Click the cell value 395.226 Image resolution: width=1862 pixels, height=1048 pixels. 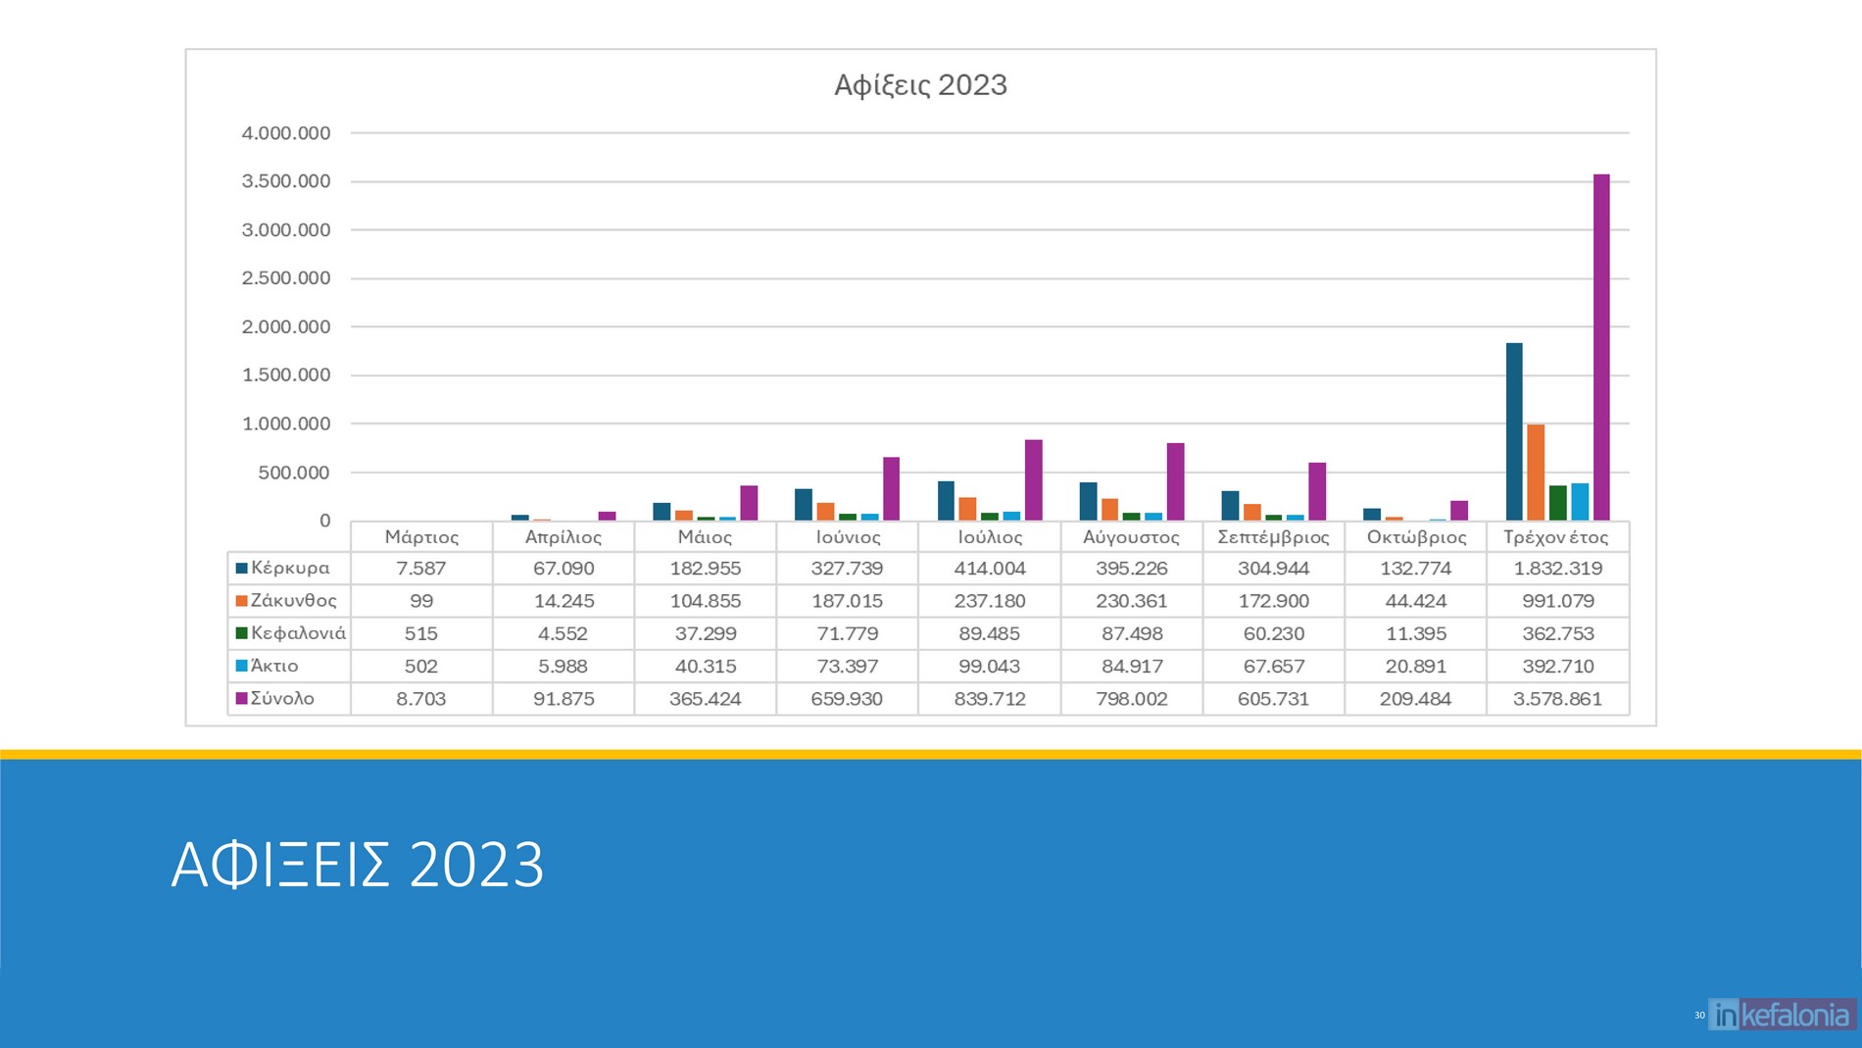[x=1132, y=569]
